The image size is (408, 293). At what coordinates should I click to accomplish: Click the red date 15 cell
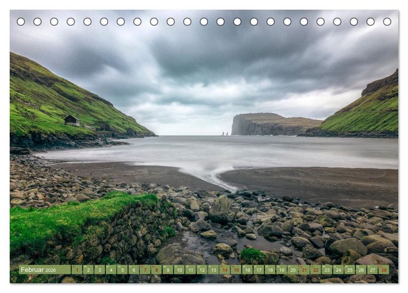[236, 270]
